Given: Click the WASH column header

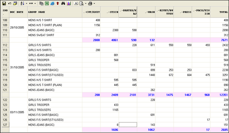Looking at the screenshot, I should point(146,12).
